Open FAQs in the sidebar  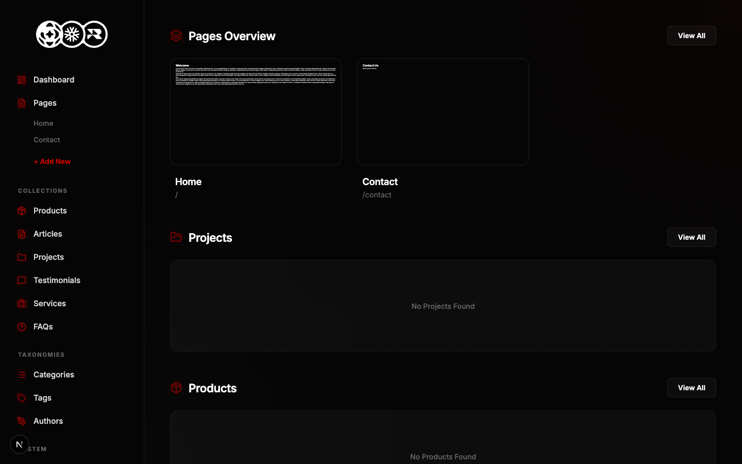[x=43, y=327]
